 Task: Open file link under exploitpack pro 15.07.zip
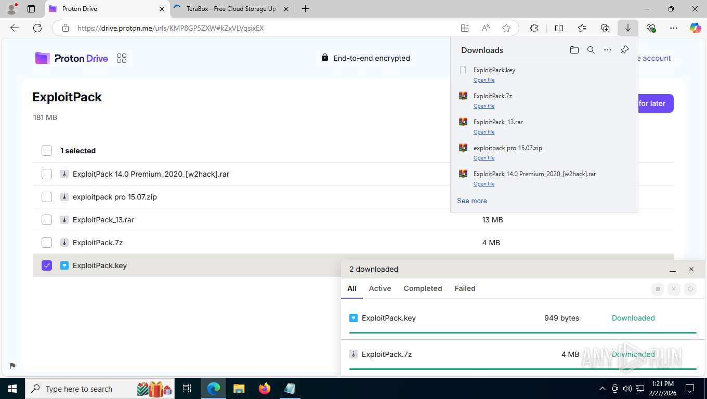point(484,158)
